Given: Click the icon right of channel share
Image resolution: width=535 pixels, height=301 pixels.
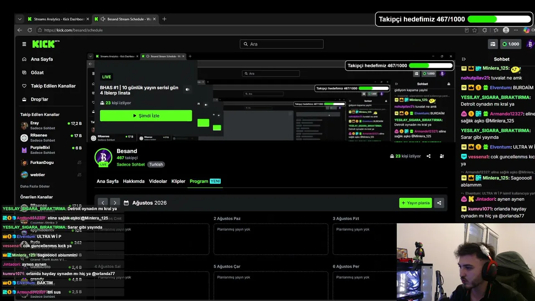Looking at the screenshot, I should 442,156.
